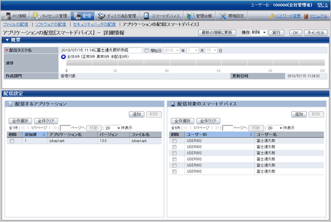This screenshot has width=331, height=222.
Task: Enable the 開始日 start date checkbox
Action: (x=147, y=50)
